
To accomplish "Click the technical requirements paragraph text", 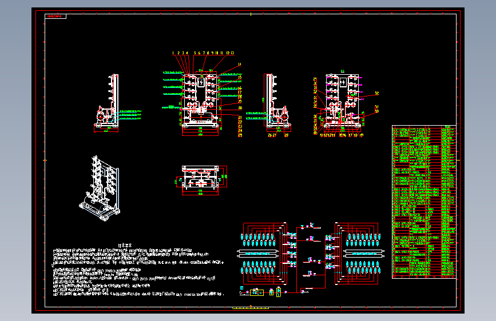I will click(138, 272).
